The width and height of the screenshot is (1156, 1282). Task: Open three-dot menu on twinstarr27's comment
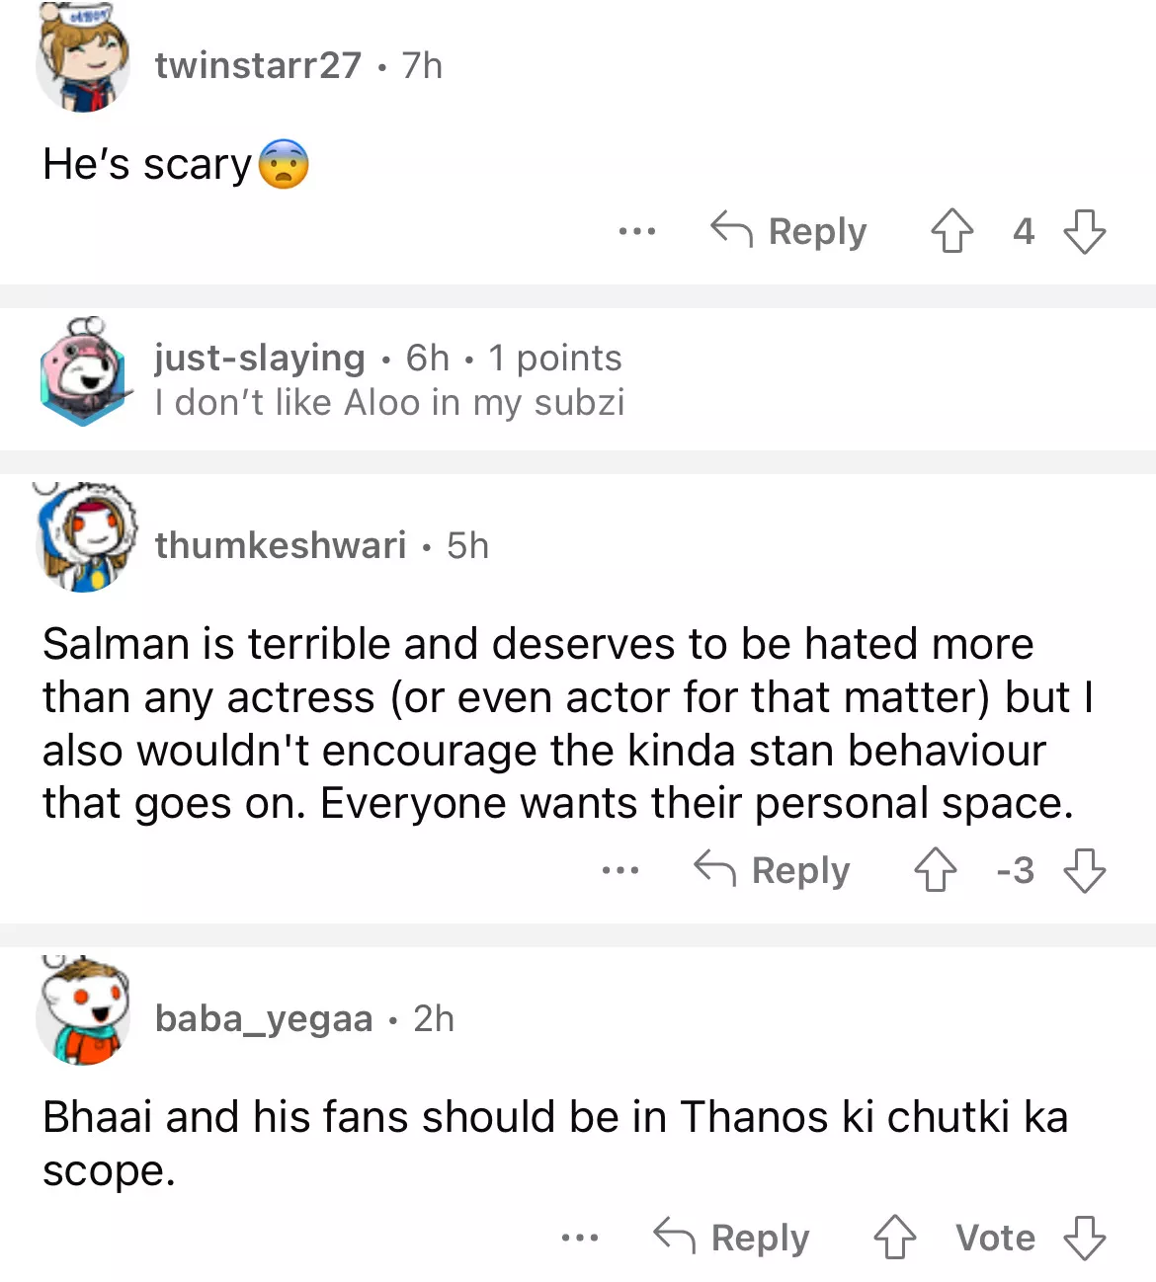(636, 231)
